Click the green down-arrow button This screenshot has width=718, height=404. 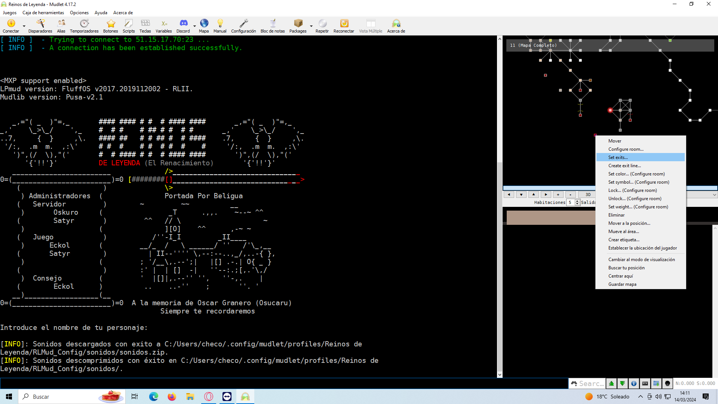point(623,383)
